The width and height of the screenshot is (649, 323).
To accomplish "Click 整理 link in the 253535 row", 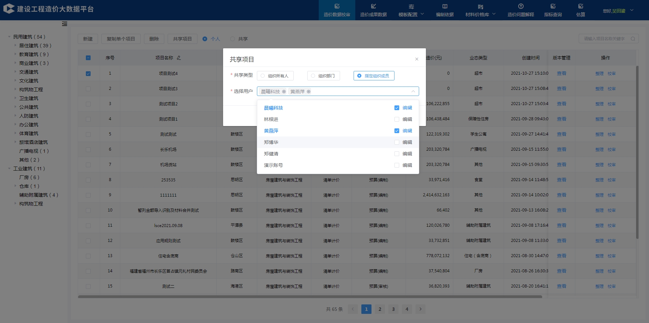I will coord(599,180).
